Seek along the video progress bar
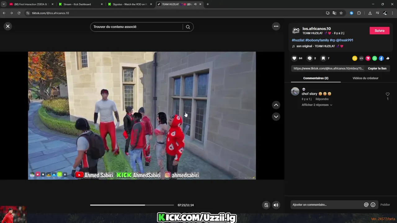The height and width of the screenshot is (223, 397). tap(132, 205)
